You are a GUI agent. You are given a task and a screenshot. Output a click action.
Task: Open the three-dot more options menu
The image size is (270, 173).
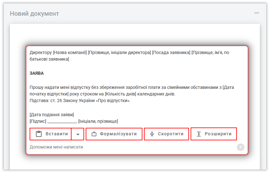257,13
